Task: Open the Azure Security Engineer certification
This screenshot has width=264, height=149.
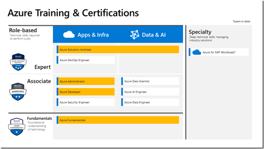Action: pyautogui.click(x=86, y=102)
